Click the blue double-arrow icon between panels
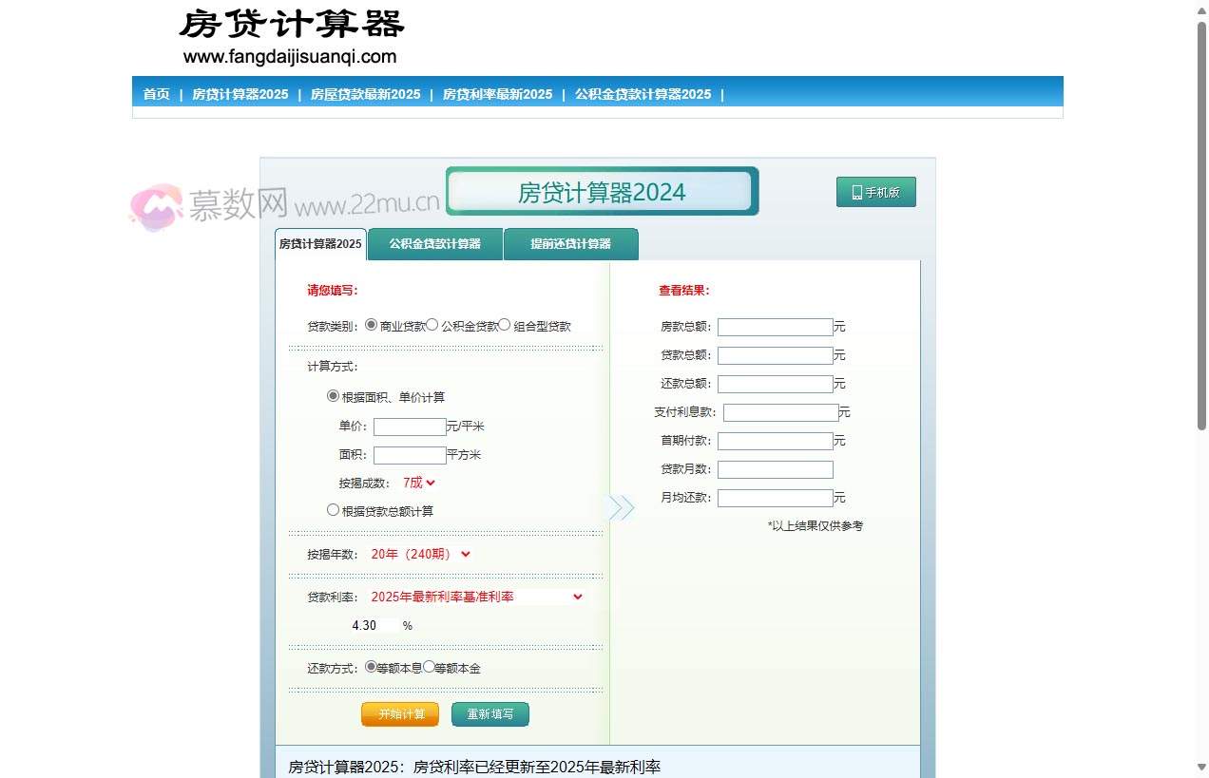1209x778 pixels. coord(623,507)
